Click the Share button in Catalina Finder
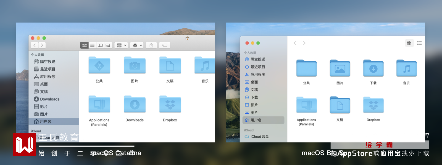442x165 pixels. pyautogui.click(x=151, y=45)
